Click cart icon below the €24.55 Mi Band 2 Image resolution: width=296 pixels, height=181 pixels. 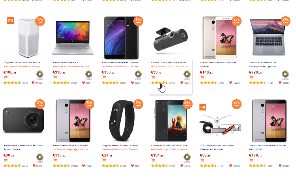[104, 161]
